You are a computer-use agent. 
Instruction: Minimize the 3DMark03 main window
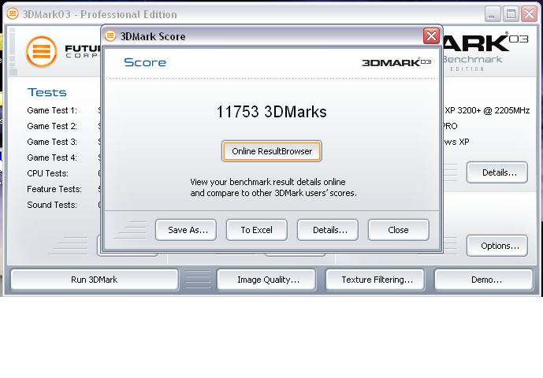coord(493,14)
